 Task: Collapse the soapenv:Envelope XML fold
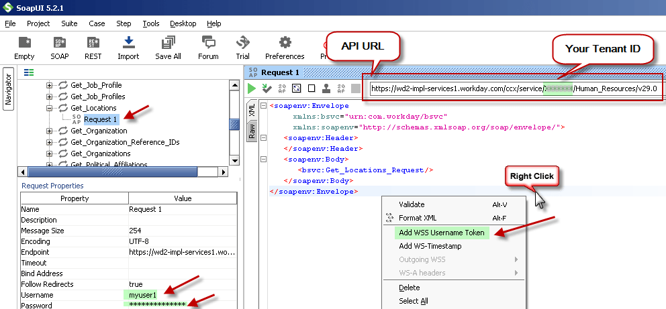pyautogui.click(x=263, y=105)
